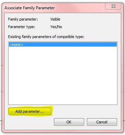Click the "Yes/No" parameter type value

[x=56, y=27]
